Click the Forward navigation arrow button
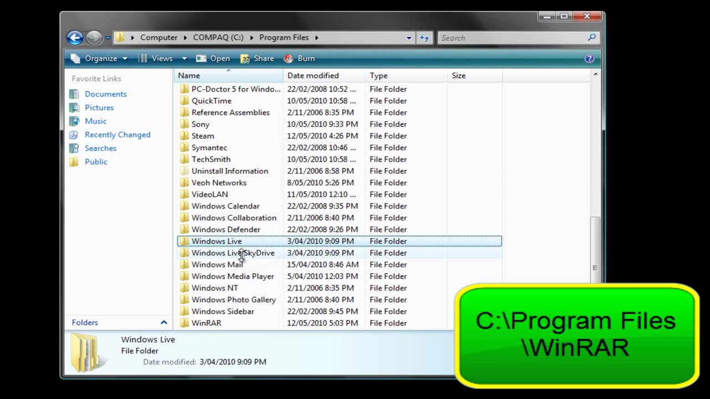The image size is (710, 399). point(94,38)
